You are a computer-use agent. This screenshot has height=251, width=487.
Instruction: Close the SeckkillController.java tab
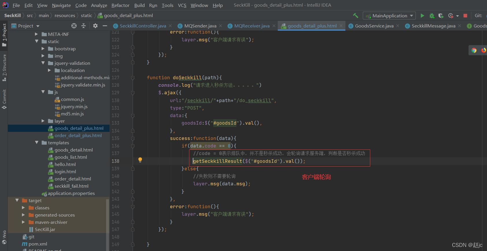pyautogui.click(x=170, y=26)
